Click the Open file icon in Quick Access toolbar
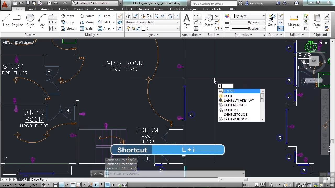Screen dimensions: 335x188 [x=21, y=3]
